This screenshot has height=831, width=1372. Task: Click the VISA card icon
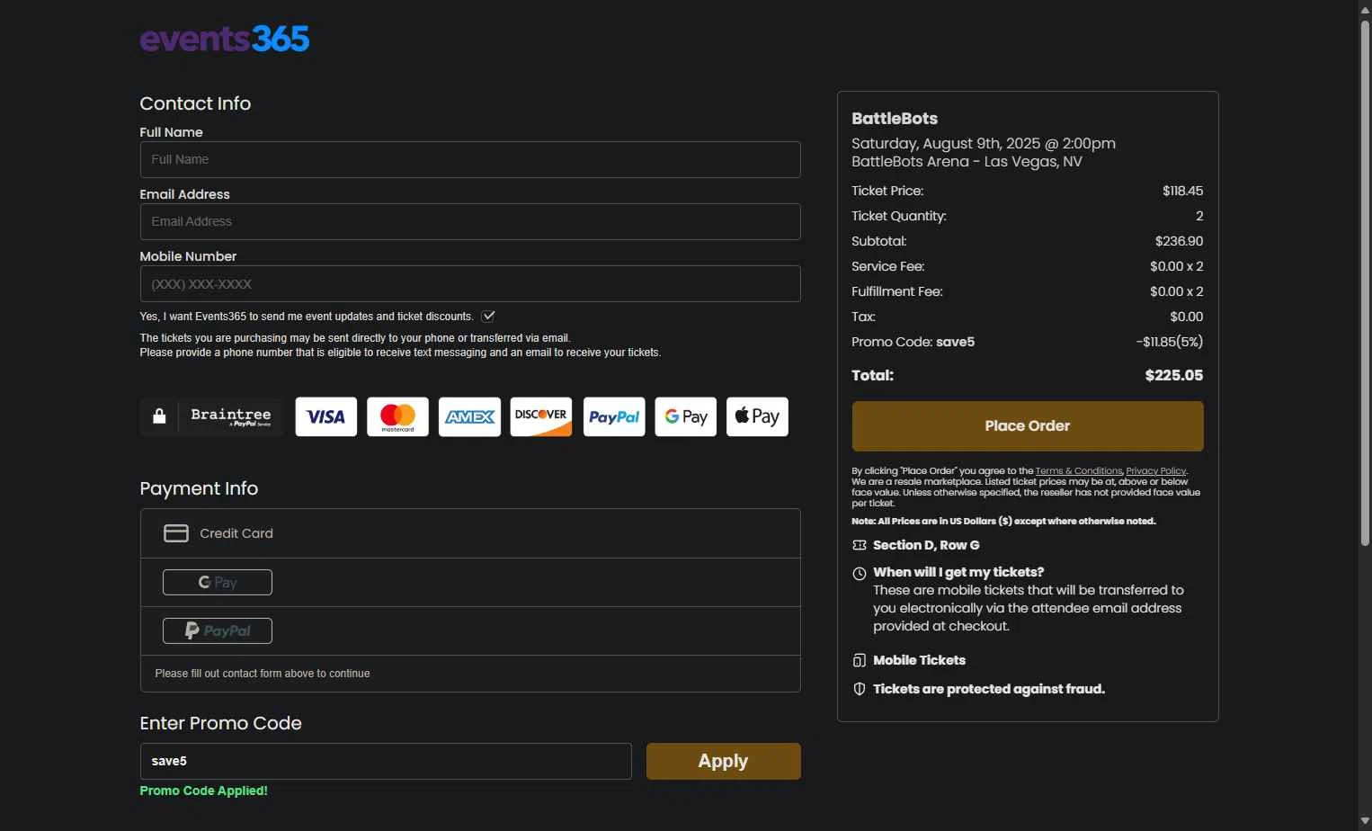click(325, 416)
